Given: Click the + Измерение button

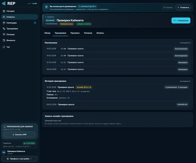Looking at the screenshot, I should coord(181,20).
